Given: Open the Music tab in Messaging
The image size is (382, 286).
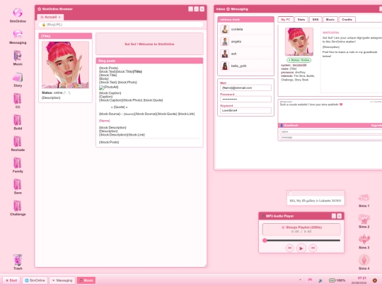Looking at the screenshot, I should [x=330, y=20].
